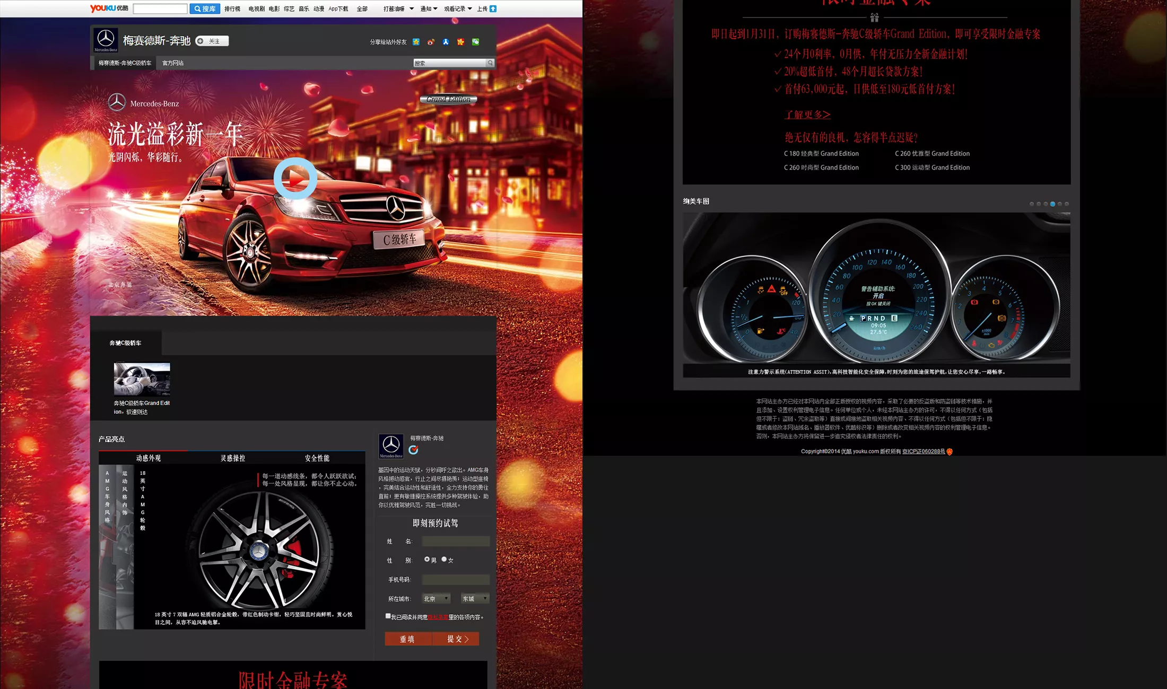Open the 东城 district dropdown
The height and width of the screenshot is (689, 1167).
tap(475, 598)
